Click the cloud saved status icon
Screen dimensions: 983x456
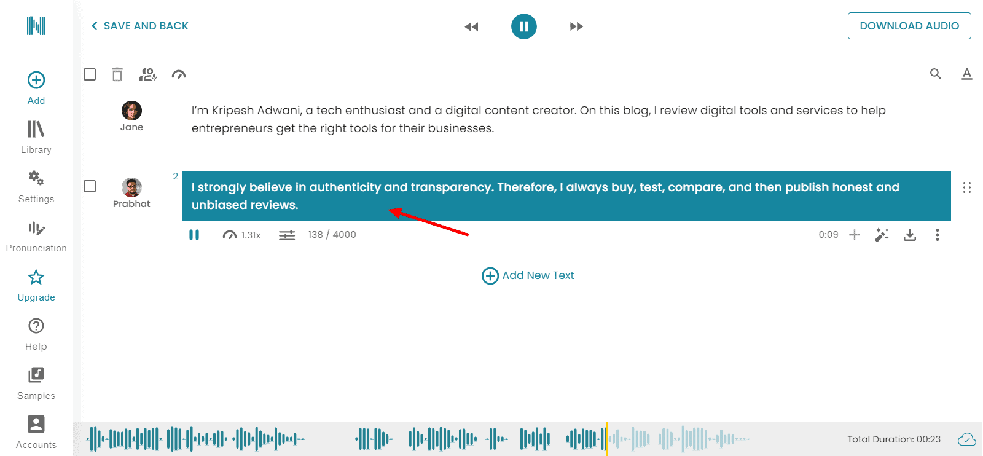tap(967, 439)
